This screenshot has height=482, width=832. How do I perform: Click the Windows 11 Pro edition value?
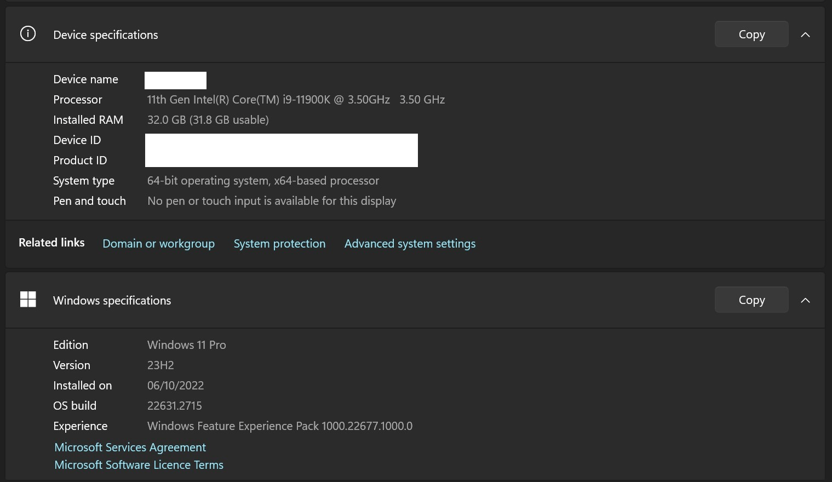point(186,345)
